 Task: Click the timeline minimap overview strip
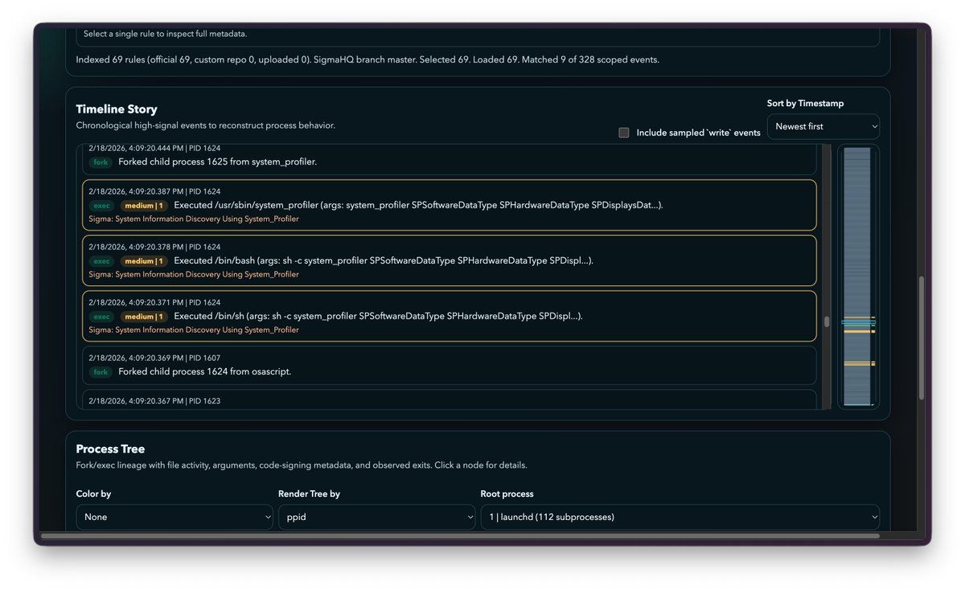[x=857, y=277]
